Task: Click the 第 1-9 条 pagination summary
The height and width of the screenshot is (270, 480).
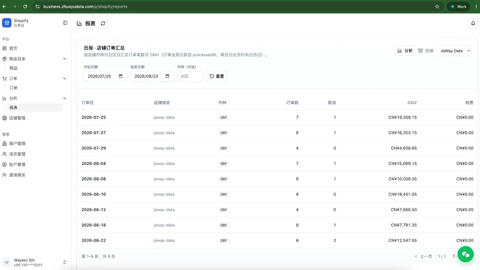Action: click(98, 257)
